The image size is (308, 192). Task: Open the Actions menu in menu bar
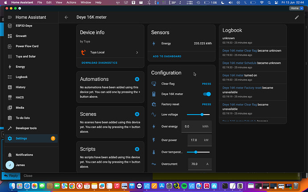pyautogui.click(x=71, y=3)
